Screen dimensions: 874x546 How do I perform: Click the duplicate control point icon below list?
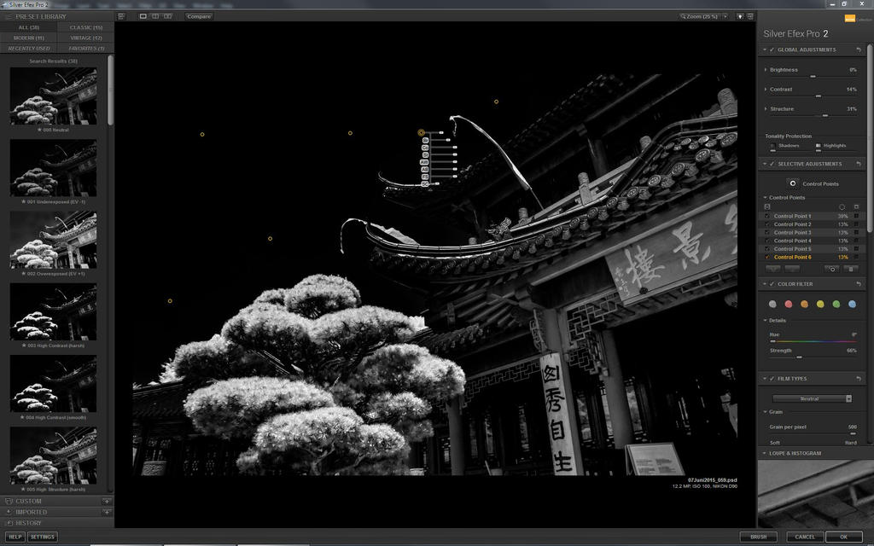(x=831, y=269)
